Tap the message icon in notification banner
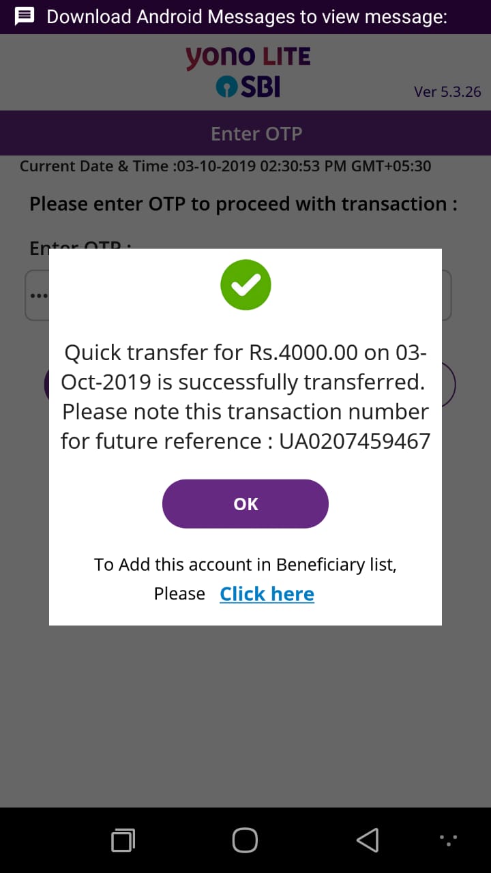 [25, 16]
